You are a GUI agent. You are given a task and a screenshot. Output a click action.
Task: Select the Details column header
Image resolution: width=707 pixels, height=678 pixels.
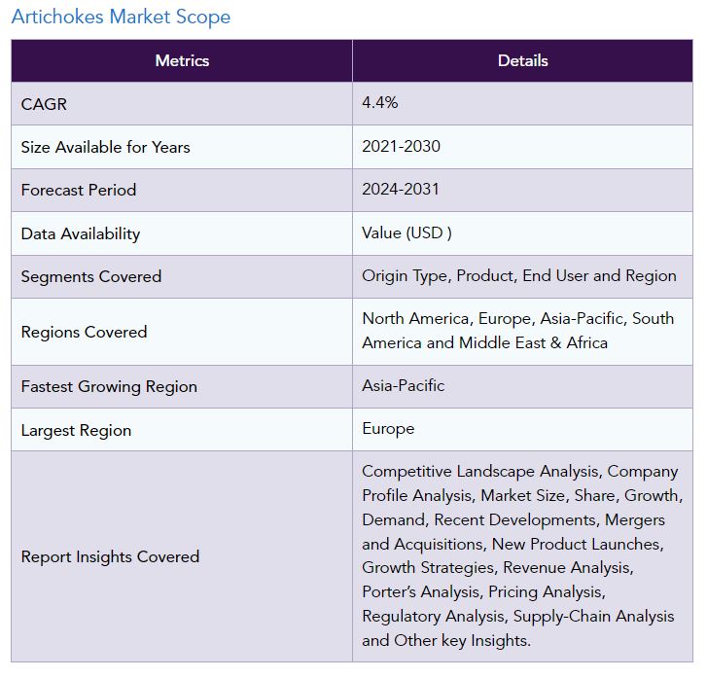click(522, 60)
